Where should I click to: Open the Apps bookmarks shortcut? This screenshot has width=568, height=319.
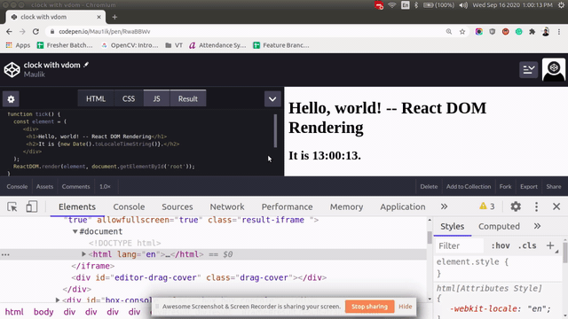[18, 45]
